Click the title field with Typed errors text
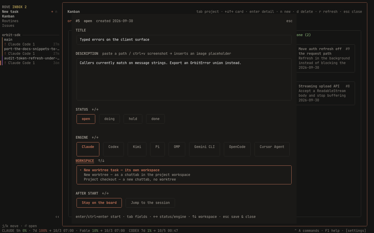Screen dimensions: 374x233 tap(184, 40)
